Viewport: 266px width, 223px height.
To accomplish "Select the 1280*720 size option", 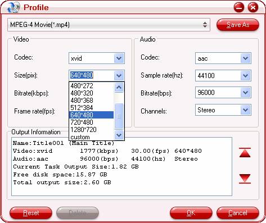I will click(92, 130).
